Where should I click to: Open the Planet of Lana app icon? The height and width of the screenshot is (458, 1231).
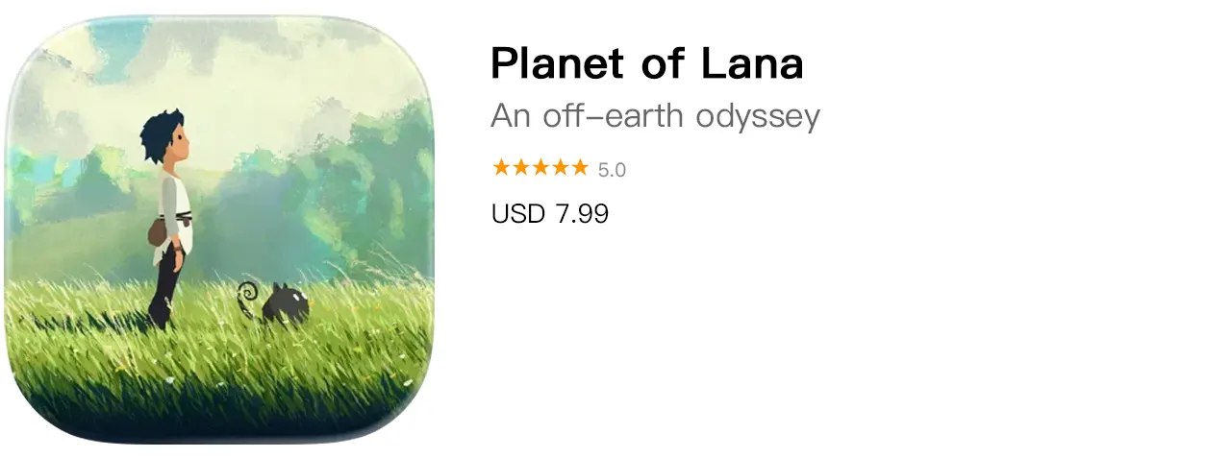[219, 229]
